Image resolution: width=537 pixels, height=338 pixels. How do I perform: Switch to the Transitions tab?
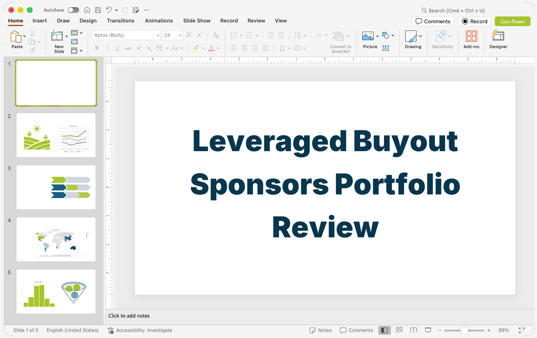(x=120, y=20)
